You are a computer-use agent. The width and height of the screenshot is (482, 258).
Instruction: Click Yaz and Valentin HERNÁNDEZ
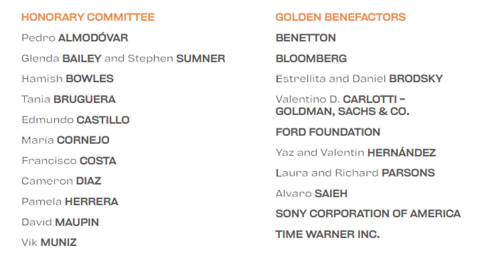[x=355, y=153]
